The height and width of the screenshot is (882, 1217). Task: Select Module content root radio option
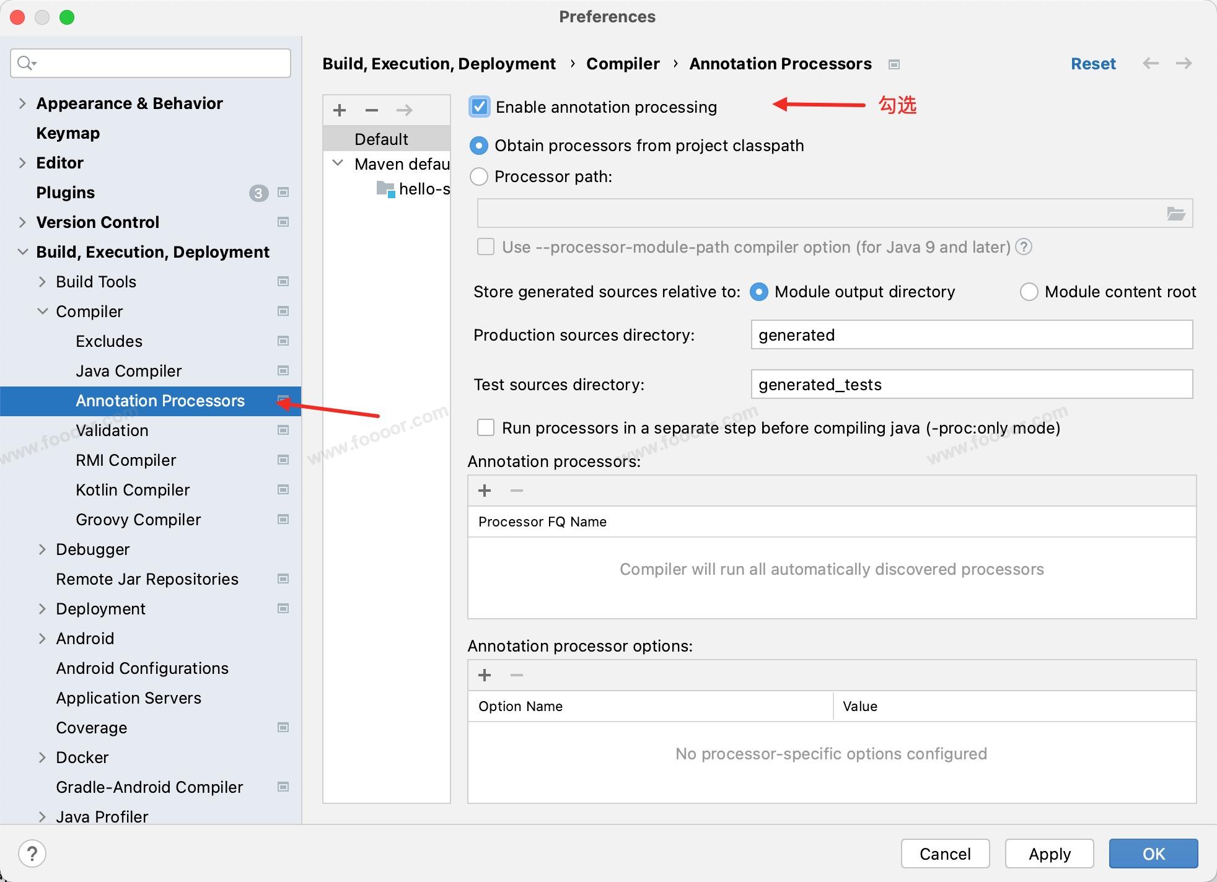click(x=1029, y=292)
